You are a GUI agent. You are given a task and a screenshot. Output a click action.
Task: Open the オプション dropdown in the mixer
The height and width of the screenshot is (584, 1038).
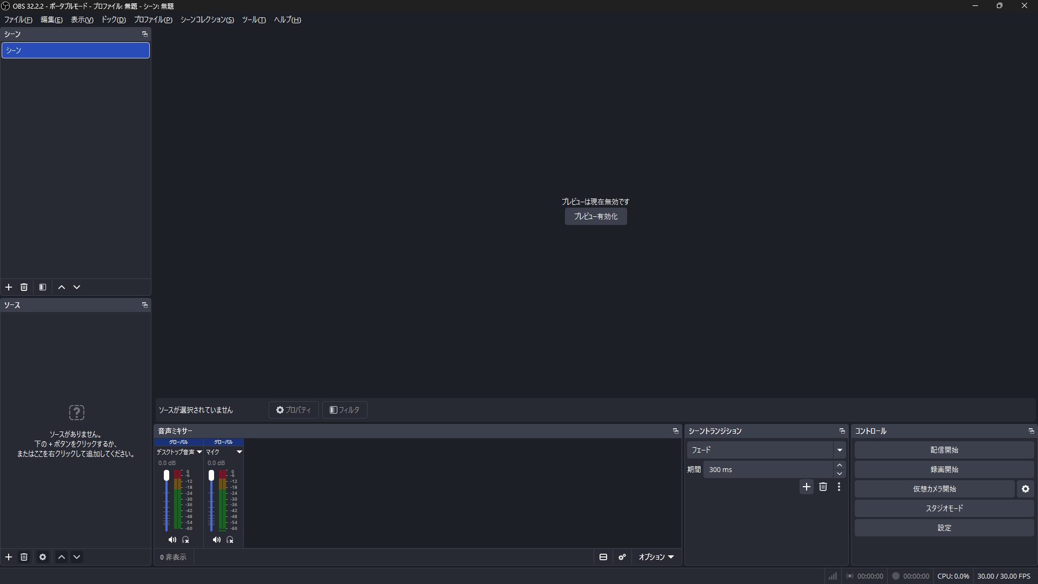tap(656, 557)
